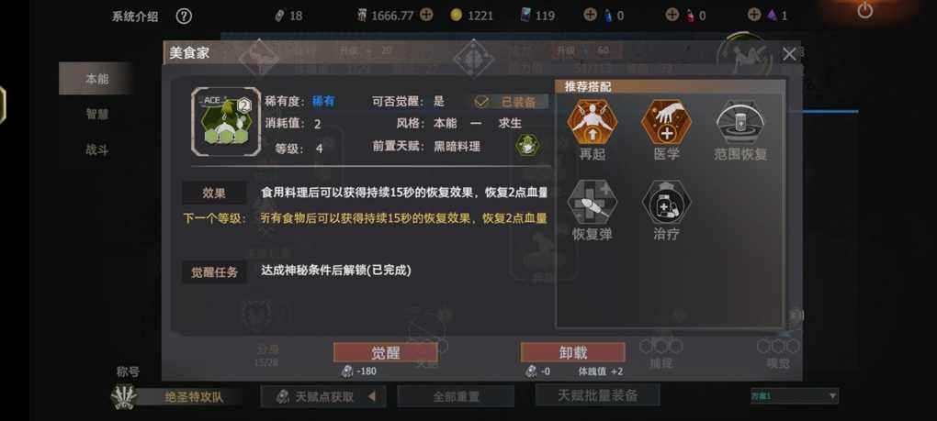Add currency with plus next to 1666.77
Screen dimensions: 937x421
point(426,16)
